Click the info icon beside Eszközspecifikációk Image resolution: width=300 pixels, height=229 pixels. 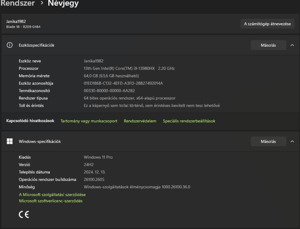click(x=10, y=45)
